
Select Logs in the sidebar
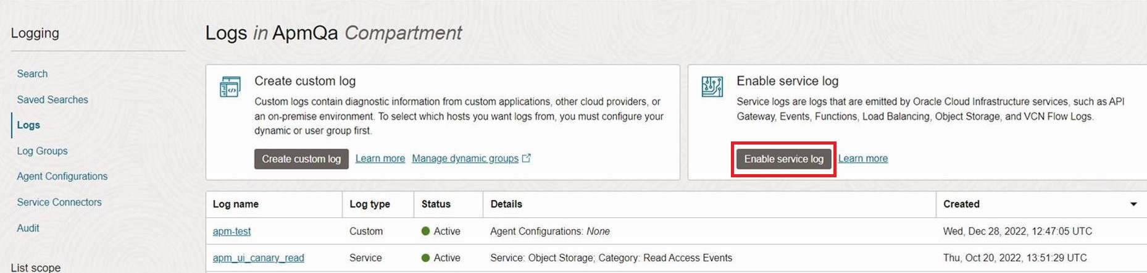[28, 125]
